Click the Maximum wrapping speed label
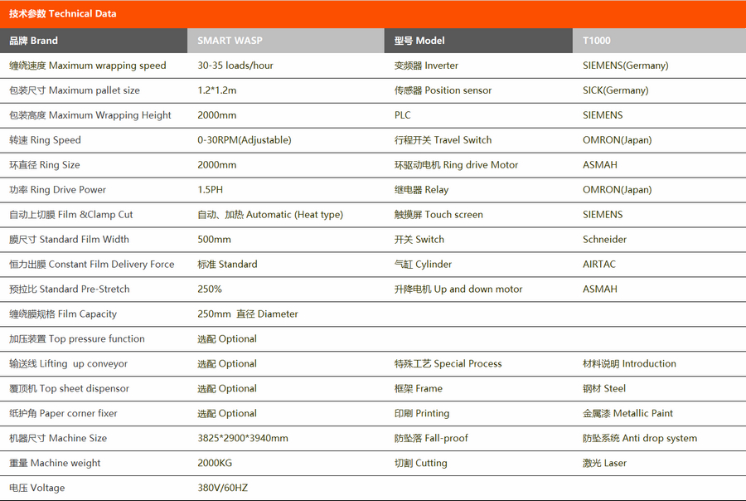Image resolution: width=746 pixels, height=501 pixels. [88, 66]
